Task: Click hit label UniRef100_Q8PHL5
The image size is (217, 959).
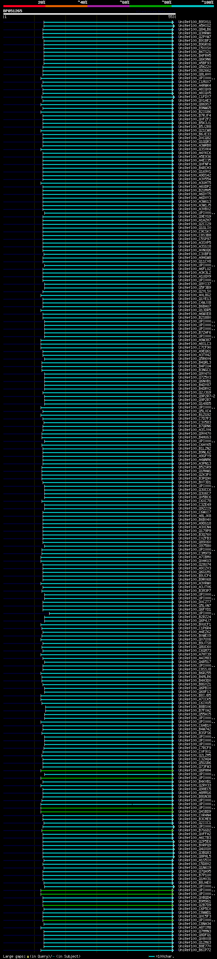Action: point(194,856)
